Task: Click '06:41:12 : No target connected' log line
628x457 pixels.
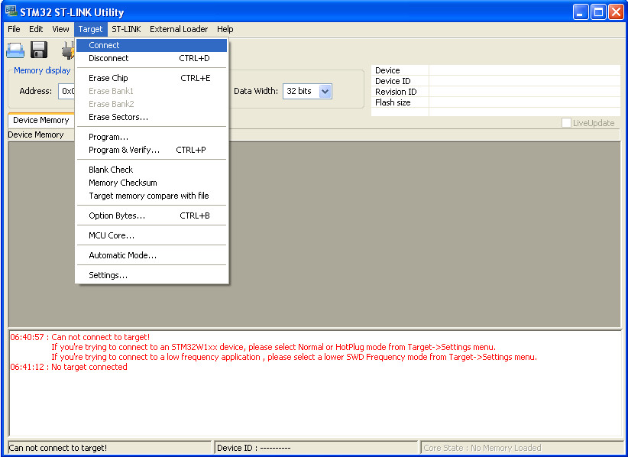Action: pyautogui.click(x=69, y=368)
